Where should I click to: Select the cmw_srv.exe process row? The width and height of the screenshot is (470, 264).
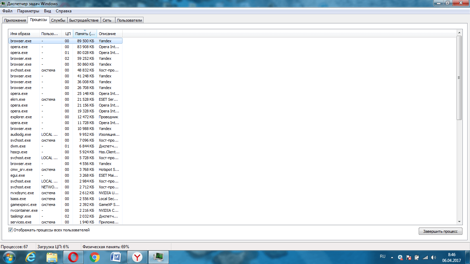pos(65,169)
